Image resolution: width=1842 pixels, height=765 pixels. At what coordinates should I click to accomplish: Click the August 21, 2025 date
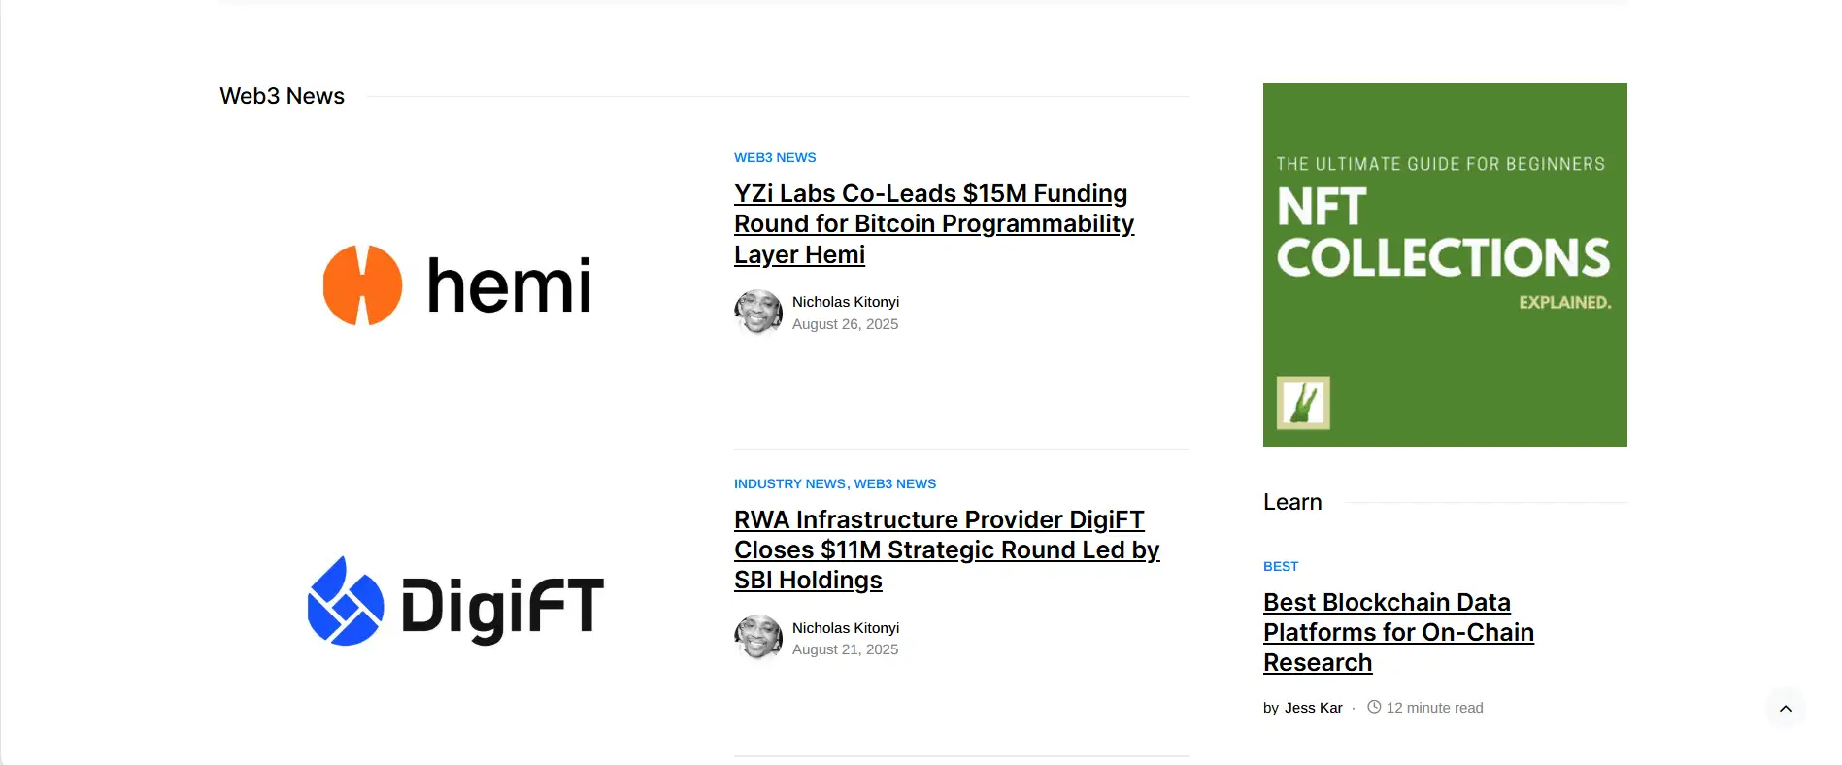[845, 649]
